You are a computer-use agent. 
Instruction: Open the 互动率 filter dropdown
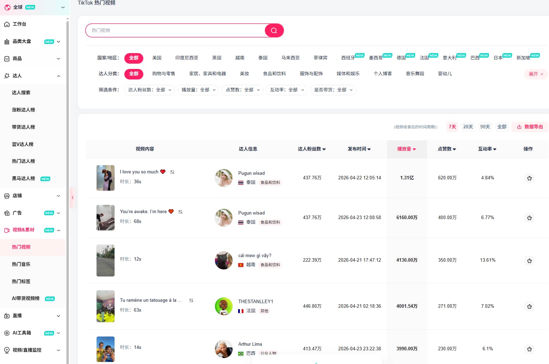tap(287, 90)
